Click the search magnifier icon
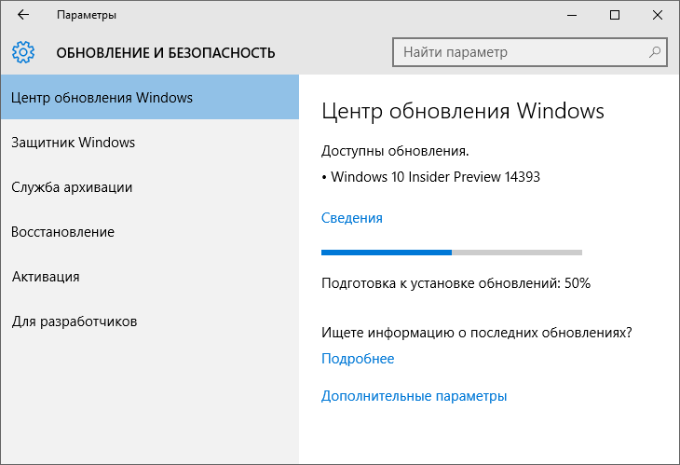 tap(655, 52)
